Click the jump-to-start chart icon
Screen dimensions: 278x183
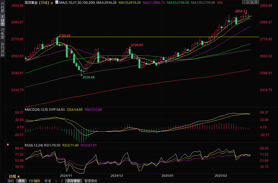coord(248,2)
